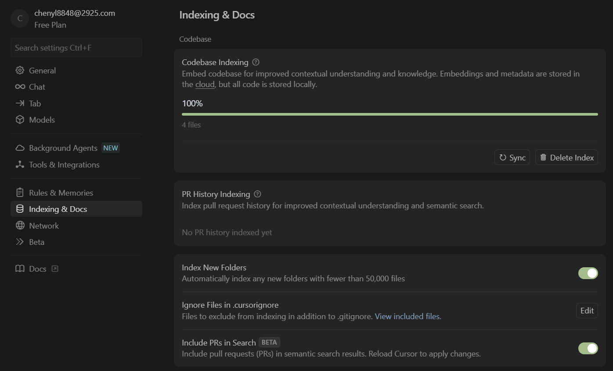Click the Background Agents cloud icon

click(x=20, y=148)
